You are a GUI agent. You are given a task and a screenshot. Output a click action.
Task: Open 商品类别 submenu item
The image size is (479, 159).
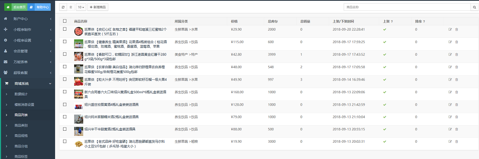[x=28, y=125]
